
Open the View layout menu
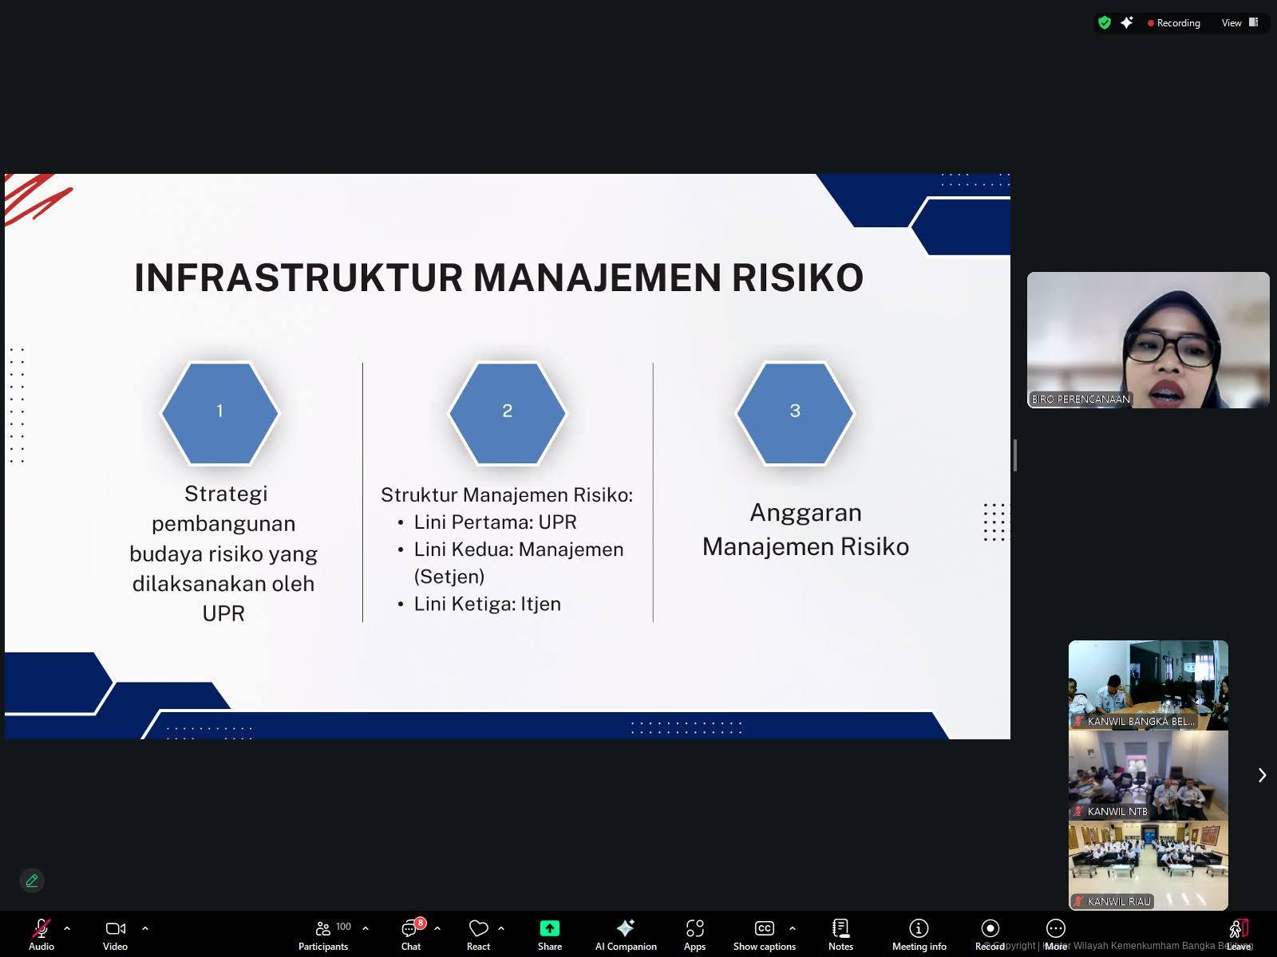1239,23
